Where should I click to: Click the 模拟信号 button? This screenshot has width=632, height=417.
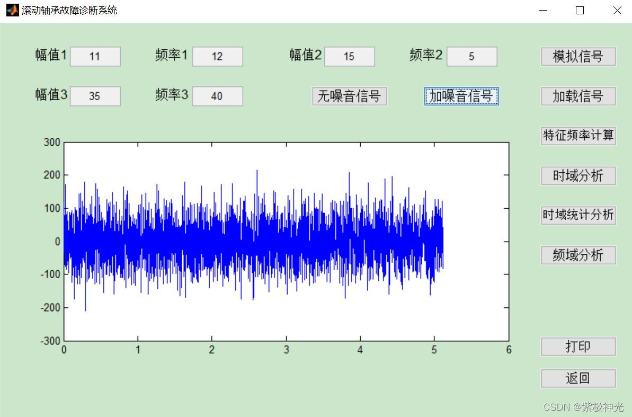tap(578, 57)
